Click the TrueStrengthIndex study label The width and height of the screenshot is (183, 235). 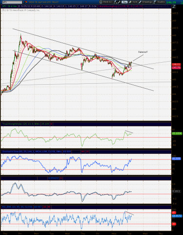coord(21,124)
